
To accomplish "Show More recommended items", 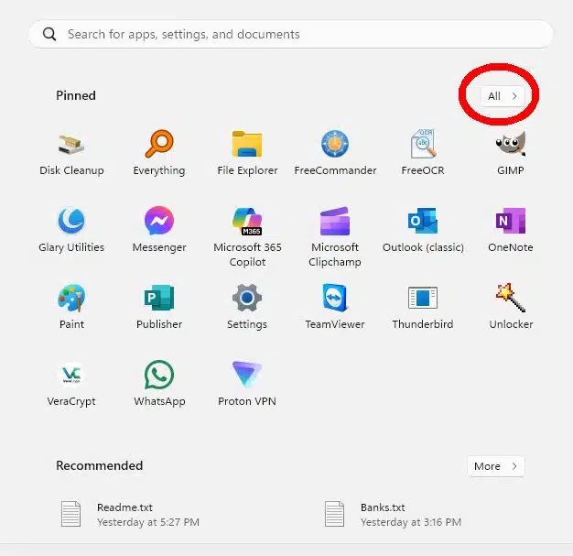I will click(495, 466).
